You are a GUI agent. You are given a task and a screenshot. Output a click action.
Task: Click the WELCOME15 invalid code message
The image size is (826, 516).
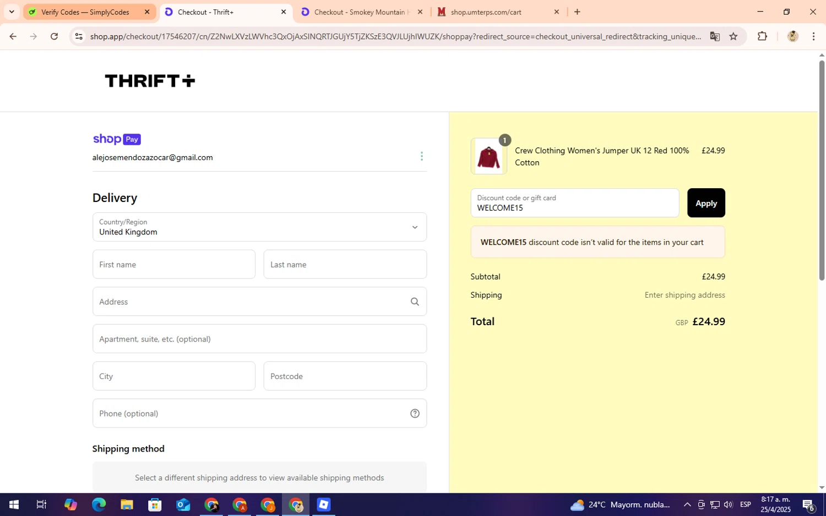(x=597, y=242)
